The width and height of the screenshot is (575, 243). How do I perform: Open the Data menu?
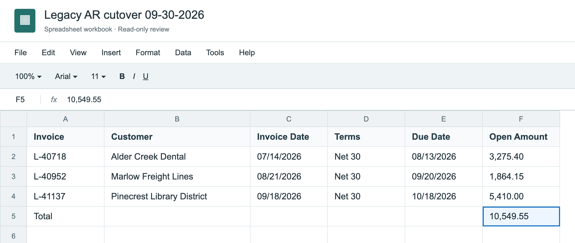(x=183, y=52)
